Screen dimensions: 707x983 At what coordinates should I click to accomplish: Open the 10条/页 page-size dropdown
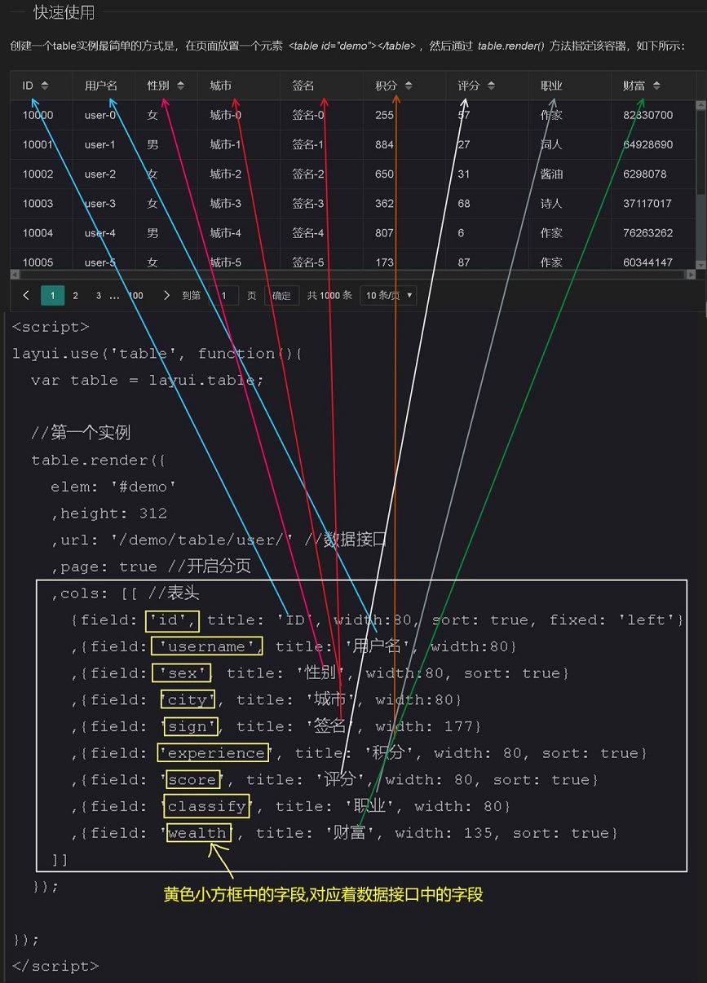tap(388, 295)
